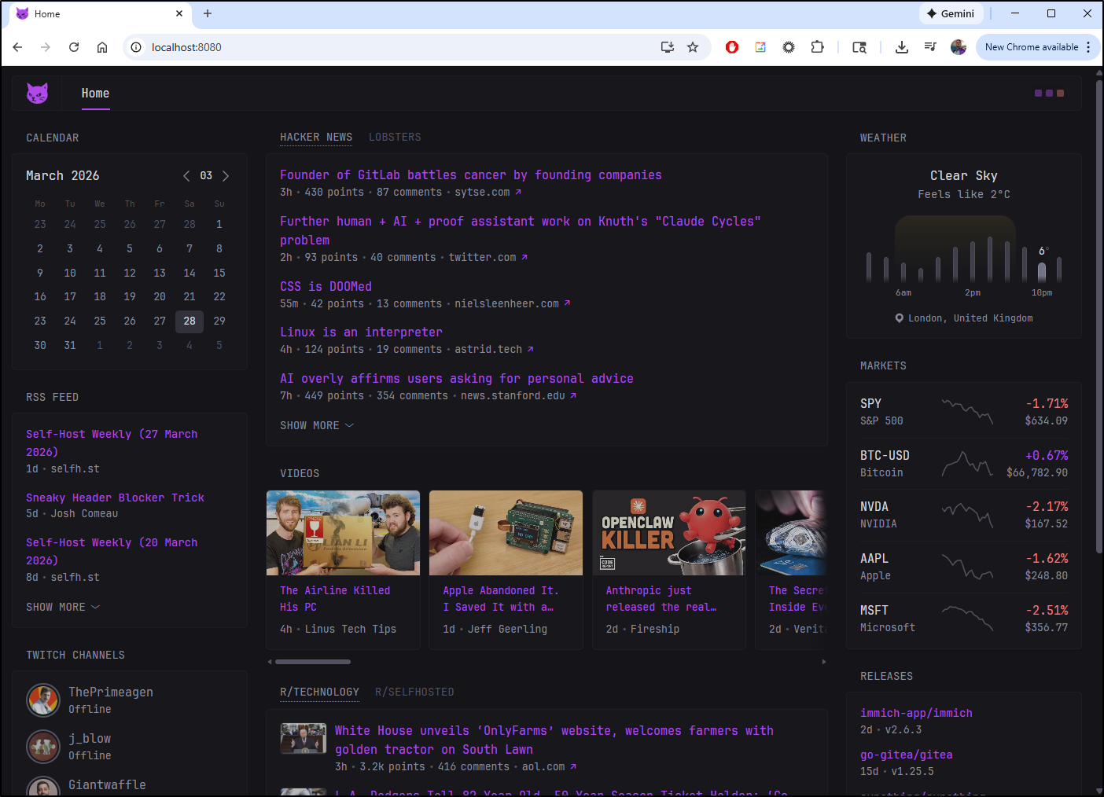
Task: Open the Fireship OpenClaw Killer video thumbnail
Action: [668, 533]
